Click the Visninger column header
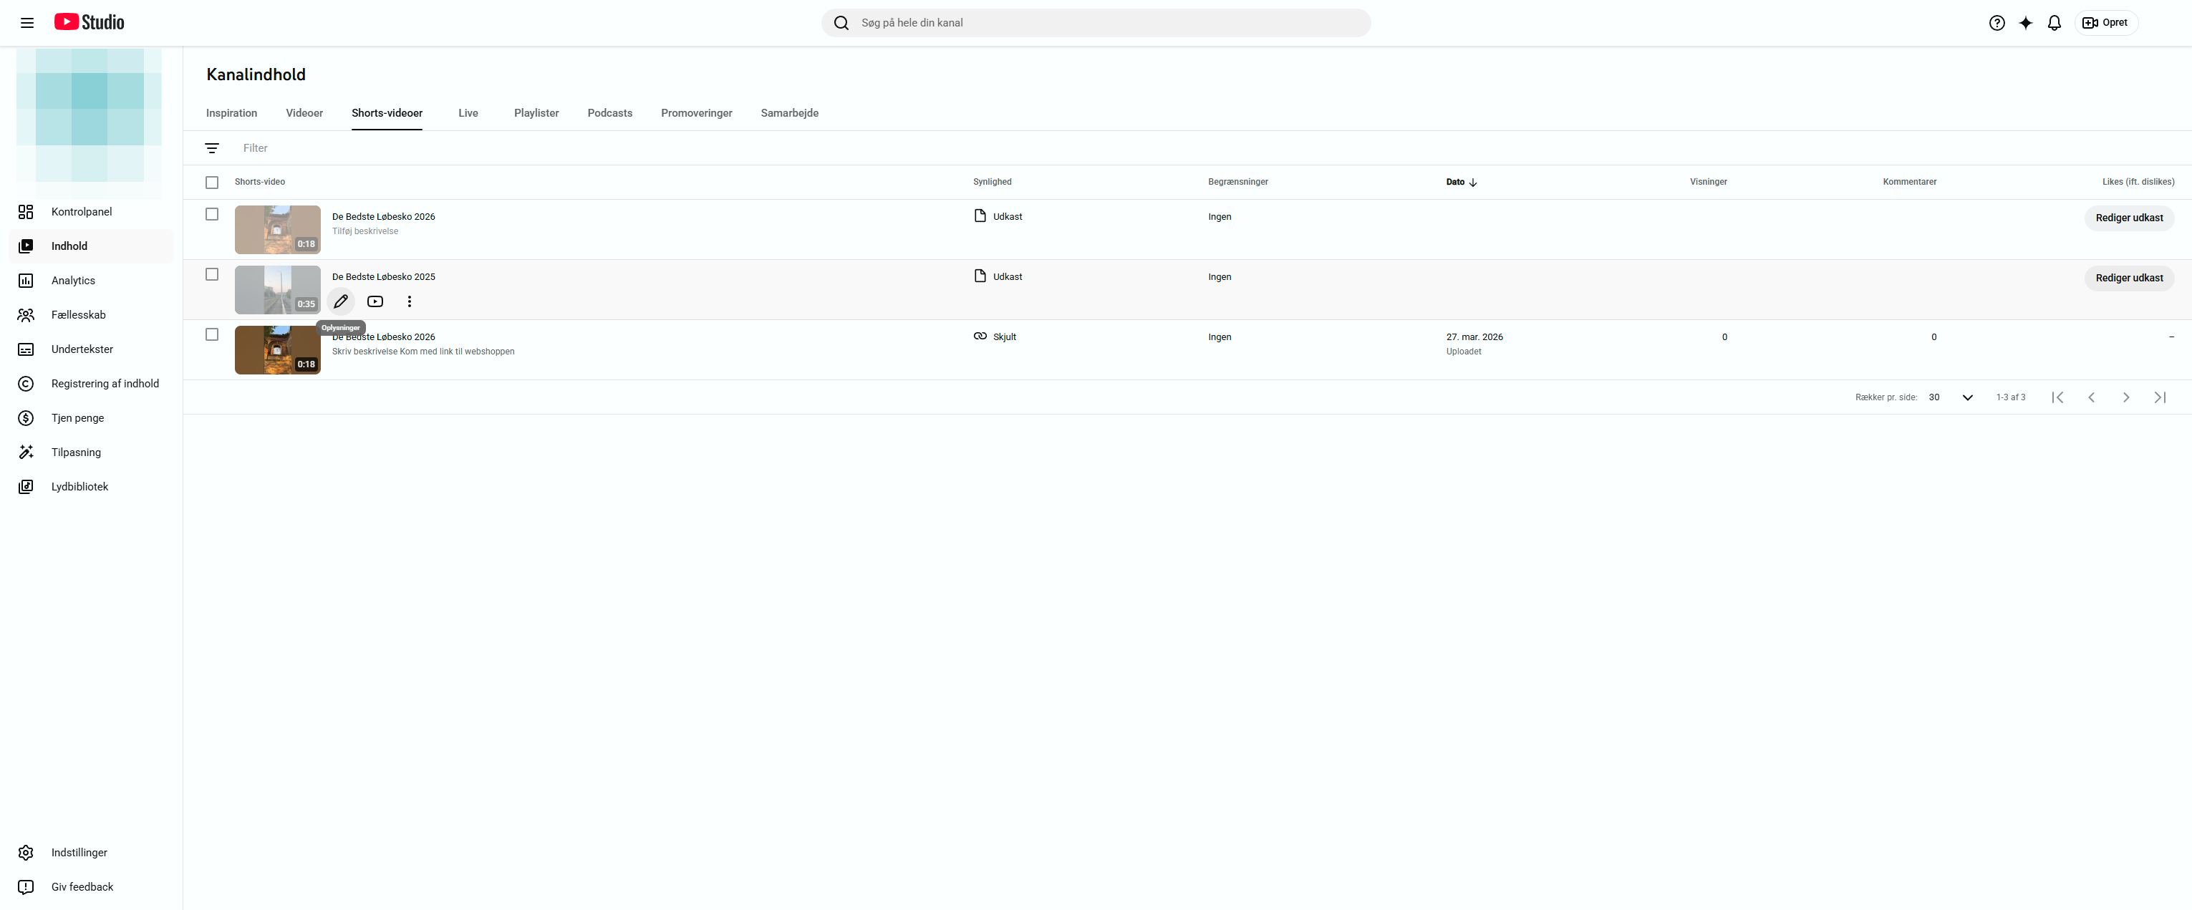Viewport: 2192px width, 910px height. (x=1708, y=182)
